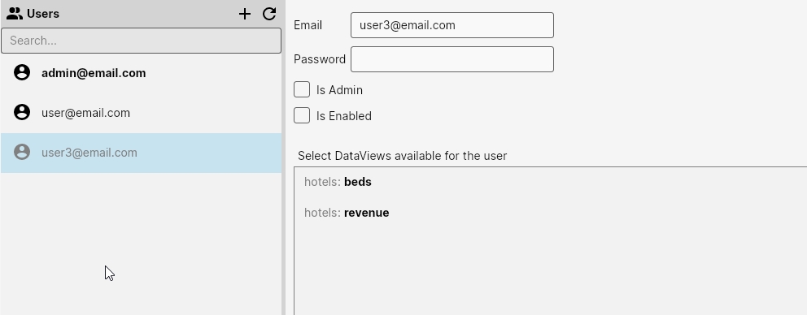Viewport: 807px width, 315px height.
Task: Select admin@email.com in the users list
Action: 141,73
